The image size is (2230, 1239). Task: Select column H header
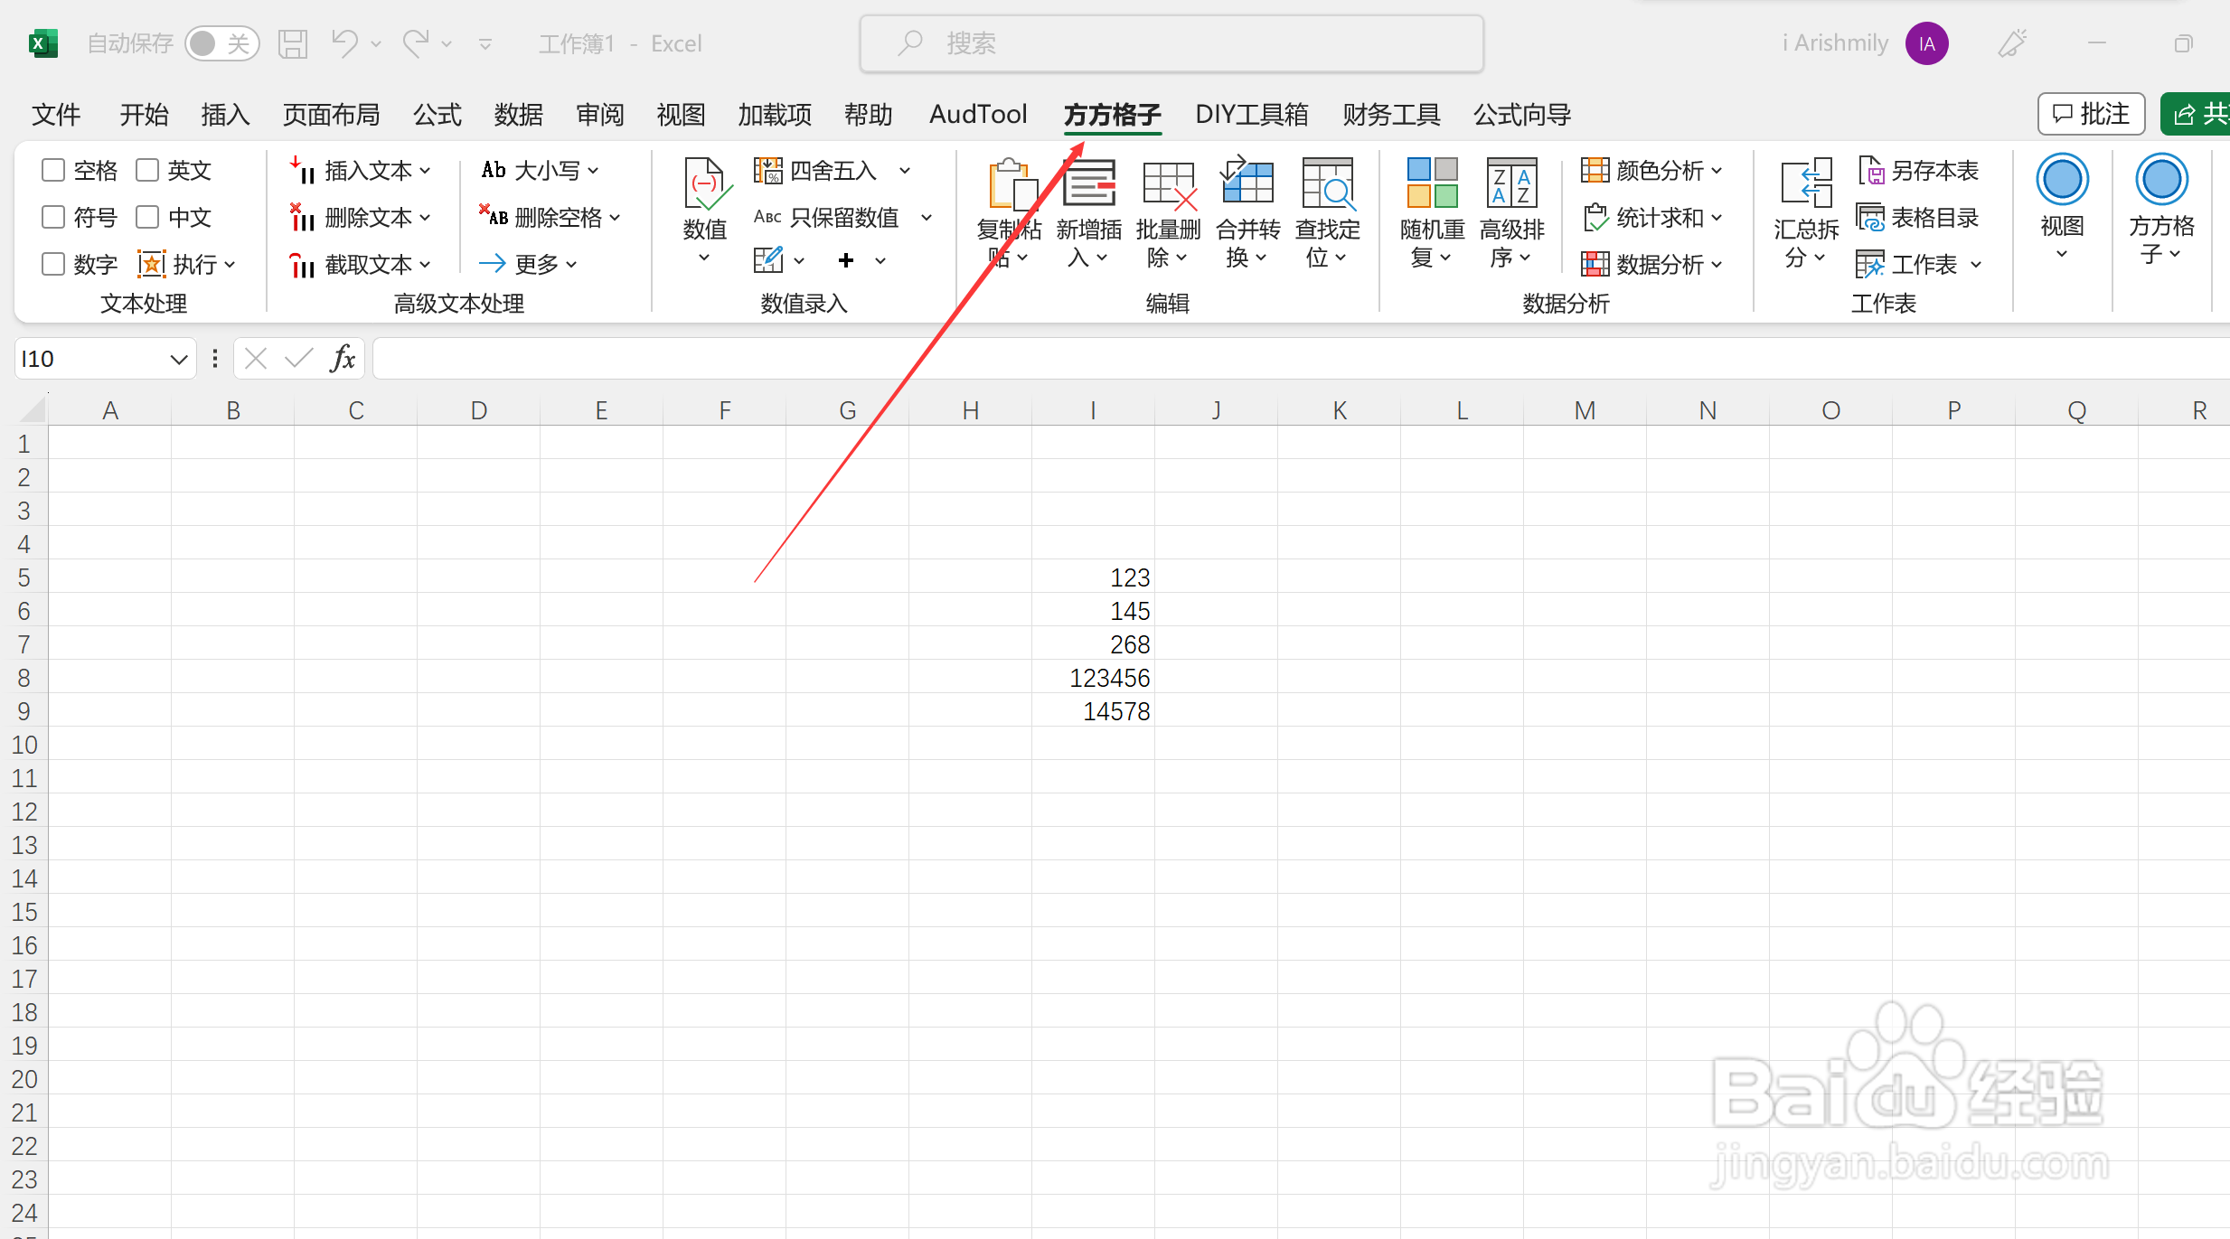pyautogui.click(x=970, y=410)
